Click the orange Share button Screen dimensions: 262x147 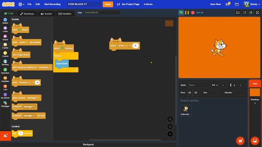pyautogui.click(x=108, y=4)
